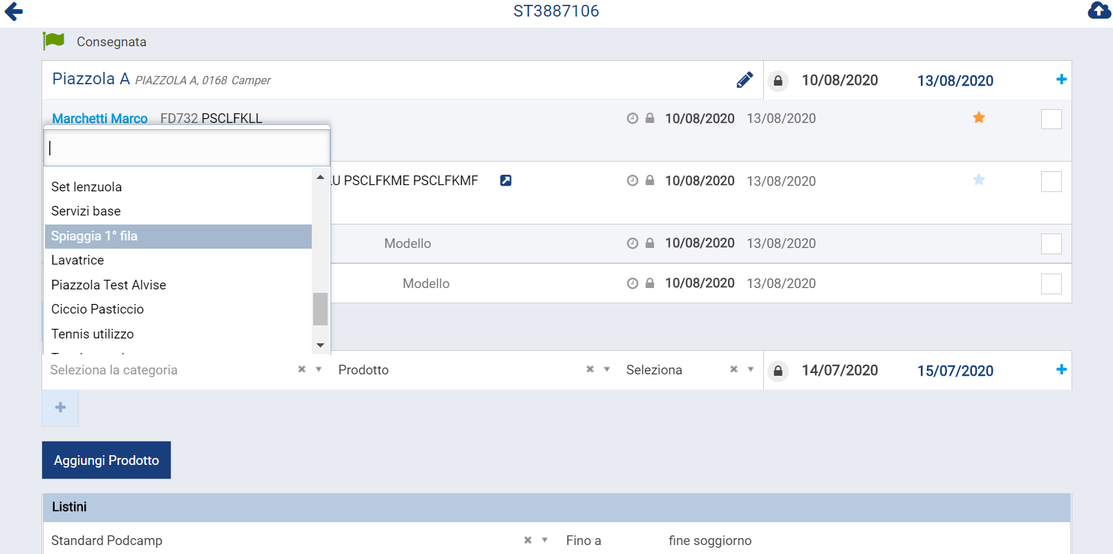Tick the checkbox on PSCLFKME PSCLFKMF row
Screen dimensions: 1113x554
coord(1051,182)
